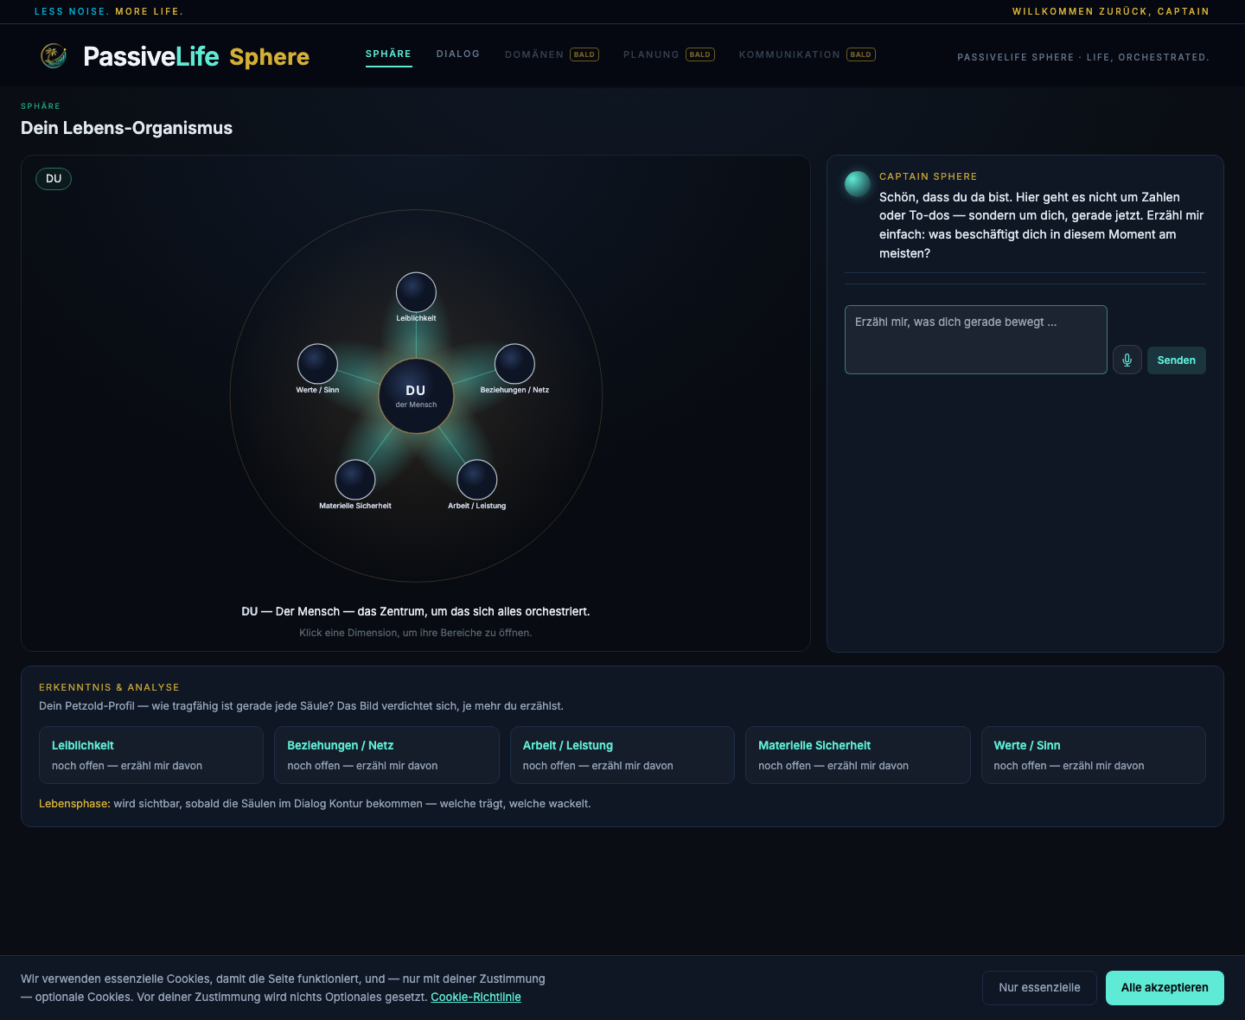Open the Arbeit / Leistung sphere node
The image size is (1245, 1020).
(477, 480)
